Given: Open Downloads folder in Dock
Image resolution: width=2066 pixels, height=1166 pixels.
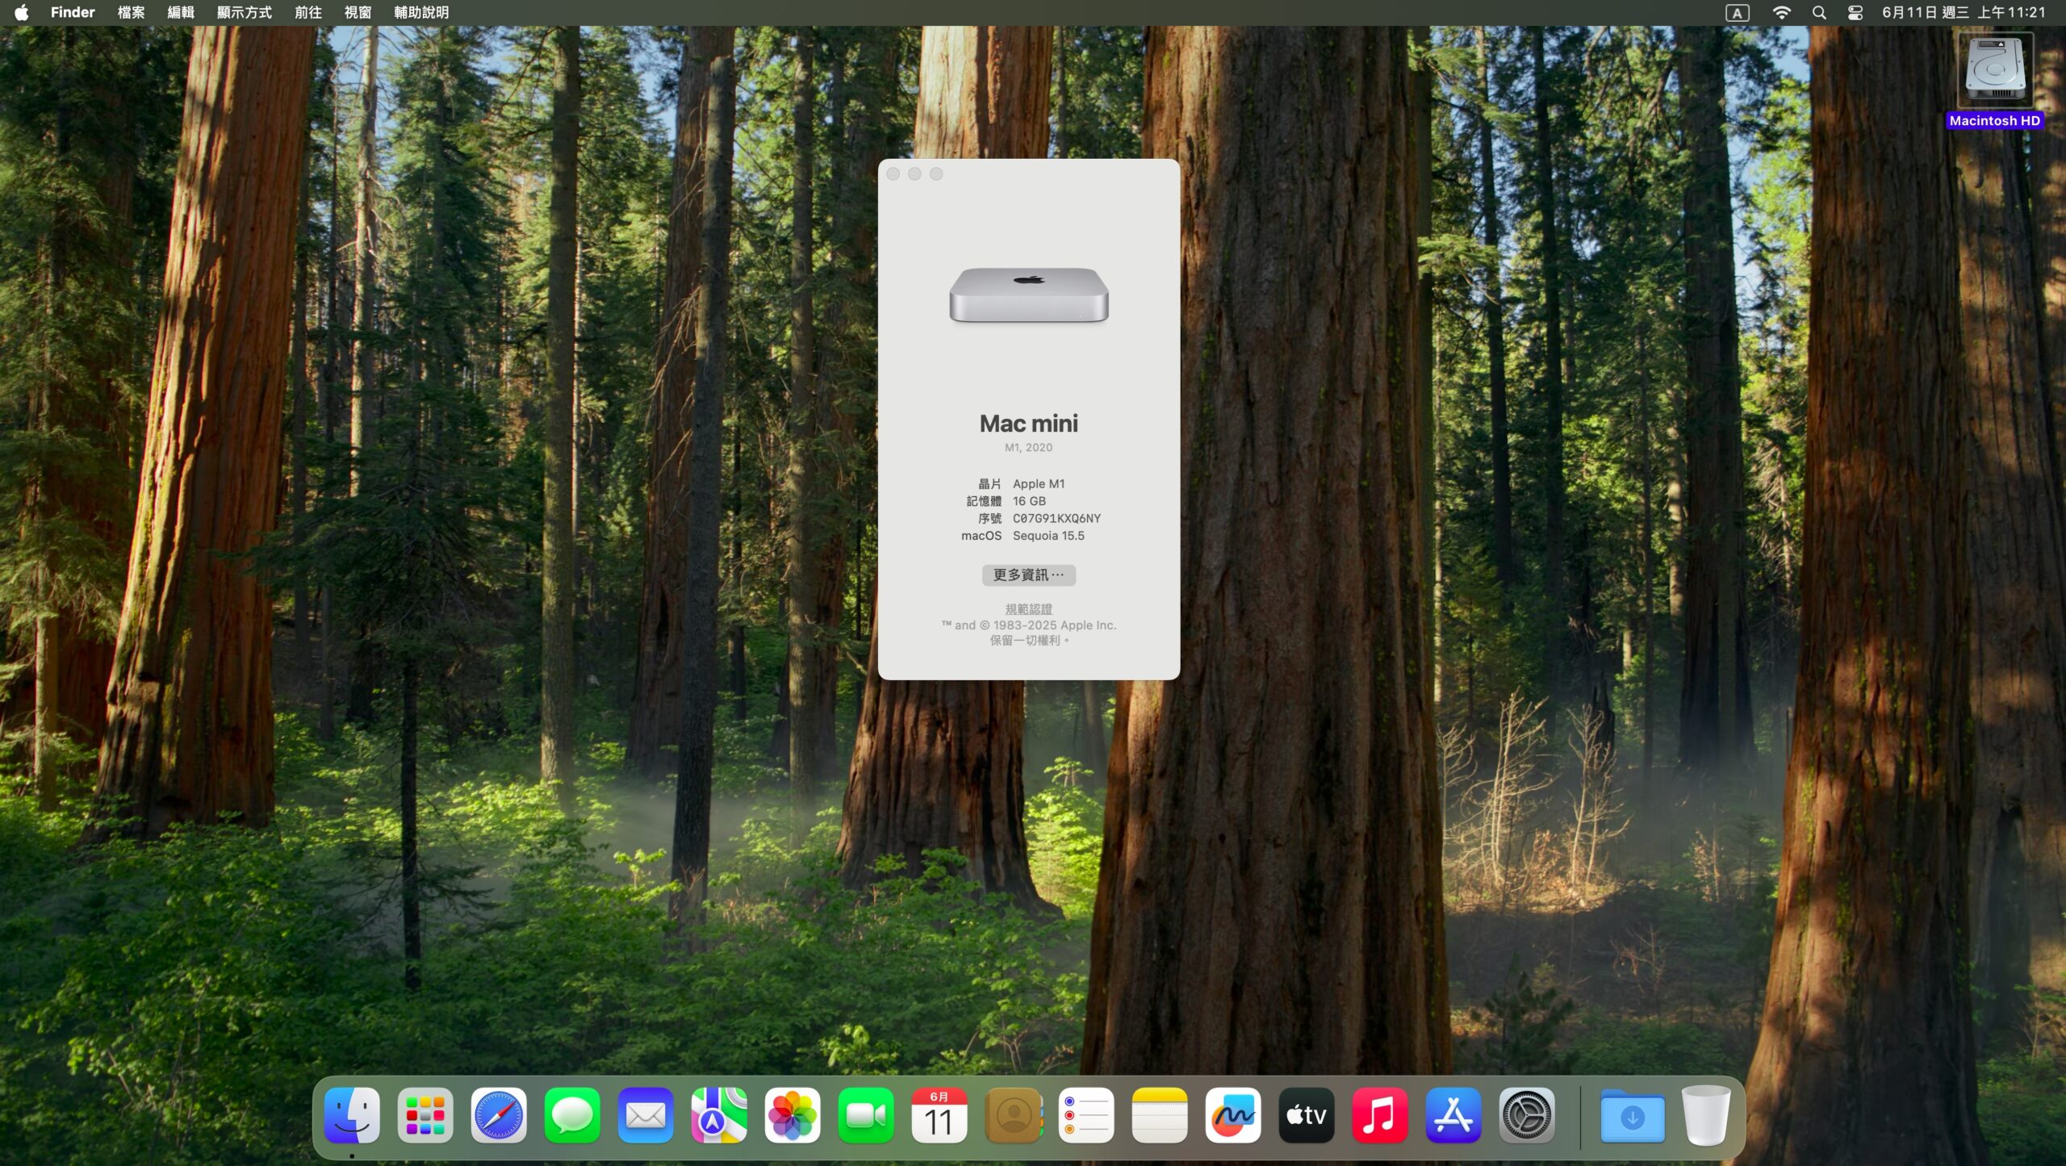Looking at the screenshot, I should point(1633,1115).
